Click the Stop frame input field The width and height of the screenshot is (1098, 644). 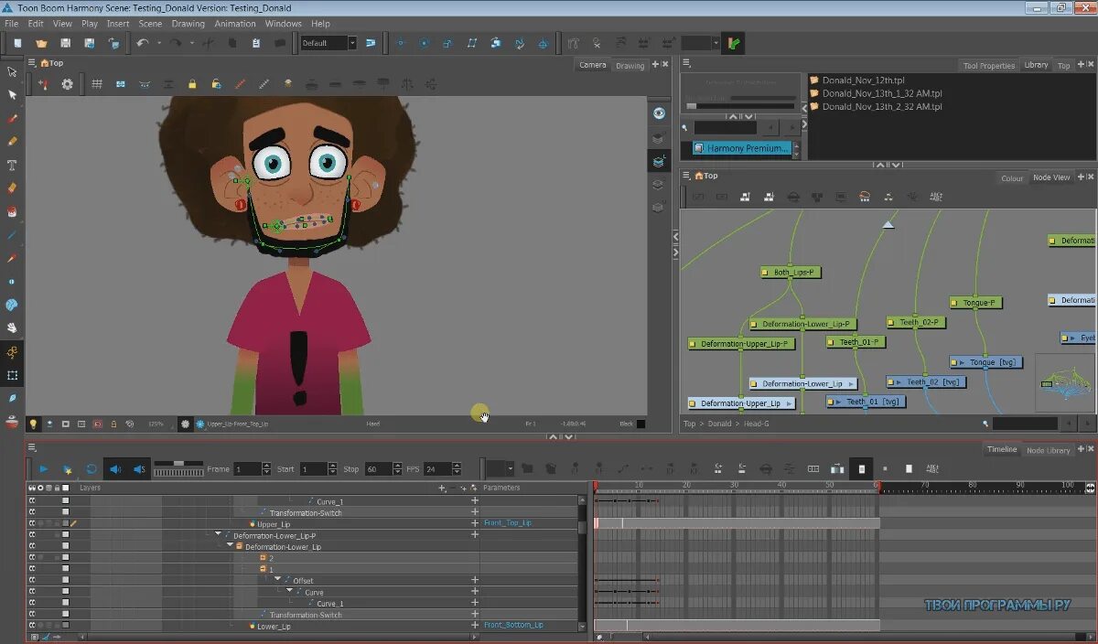tap(378, 468)
